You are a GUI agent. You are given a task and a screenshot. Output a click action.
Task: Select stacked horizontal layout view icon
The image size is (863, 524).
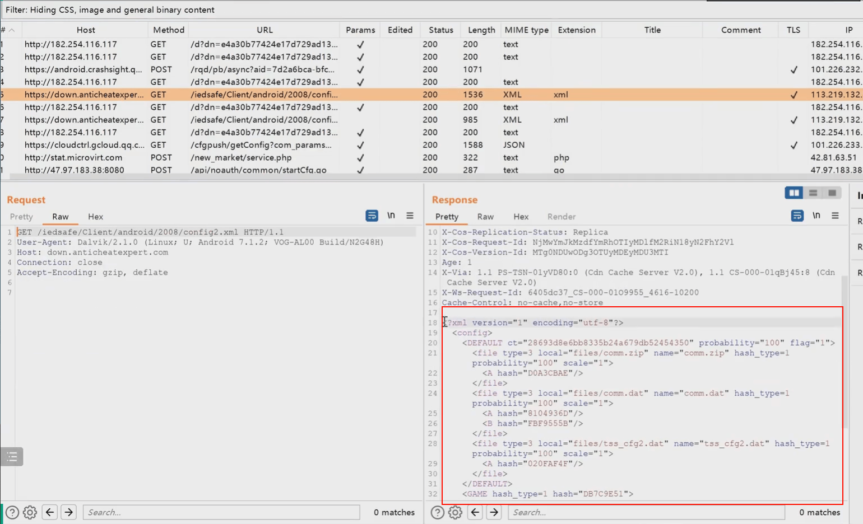[x=813, y=193]
